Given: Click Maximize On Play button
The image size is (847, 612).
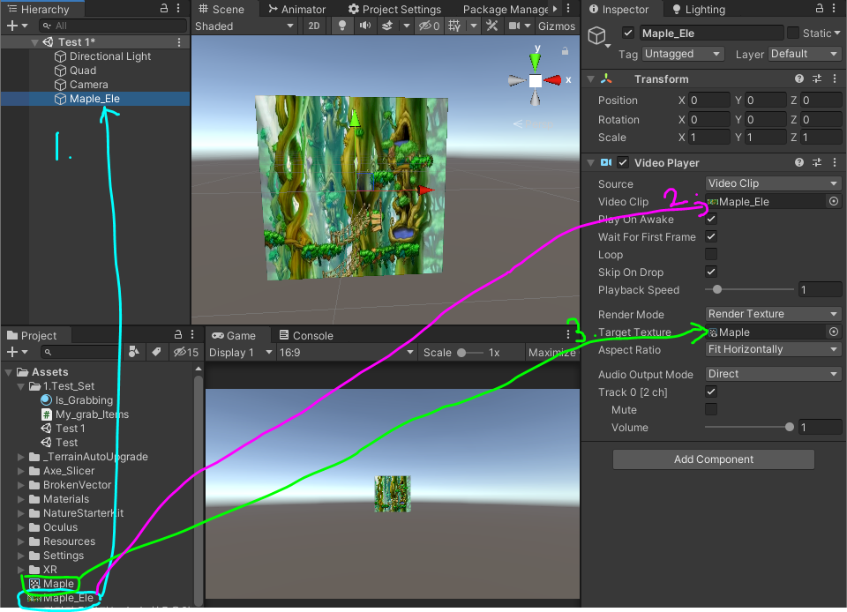Looking at the screenshot, I should 551,353.
